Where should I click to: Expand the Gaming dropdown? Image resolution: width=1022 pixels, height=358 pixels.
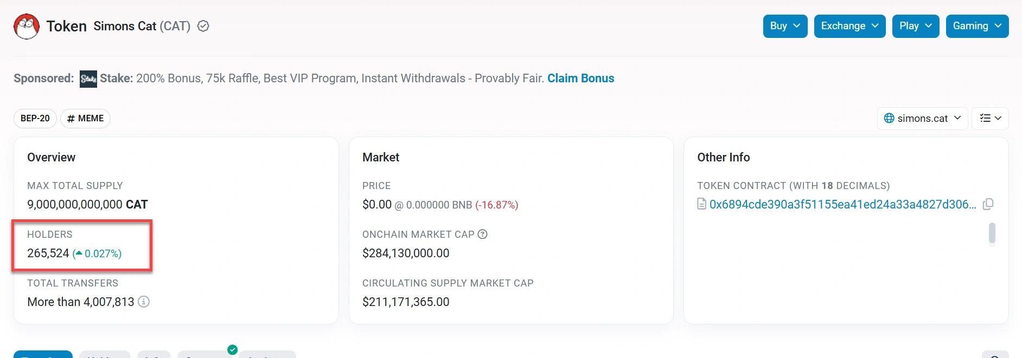point(977,26)
